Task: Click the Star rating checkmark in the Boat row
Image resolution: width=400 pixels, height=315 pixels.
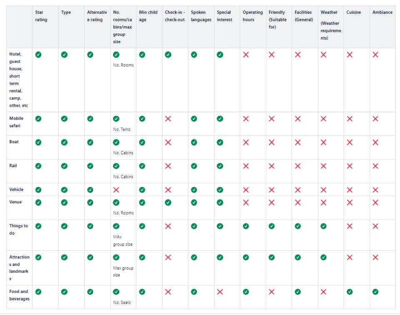Action: click(38, 142)
